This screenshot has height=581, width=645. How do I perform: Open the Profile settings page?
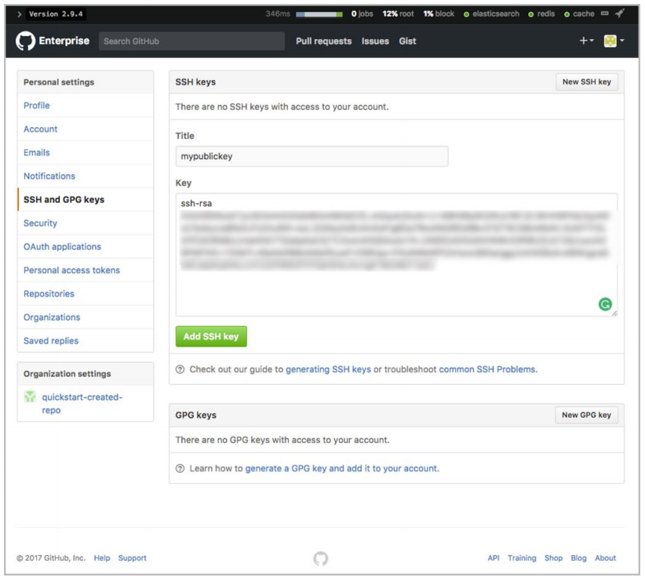point(37,106)
